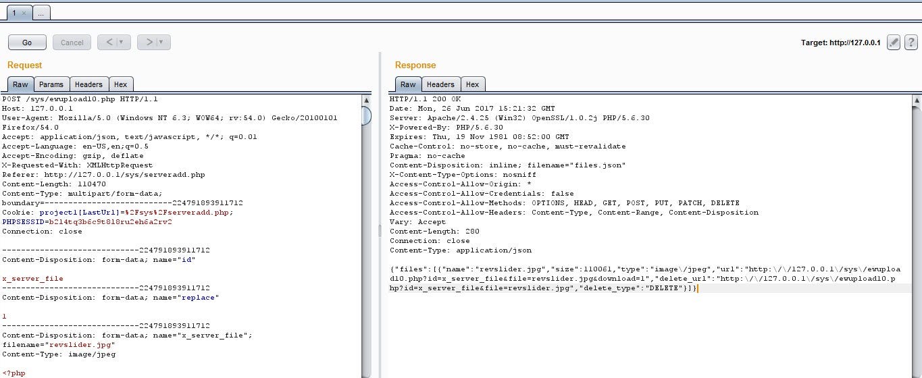
Task: Open a new tab with the ... tab
Action: [41, 13]
